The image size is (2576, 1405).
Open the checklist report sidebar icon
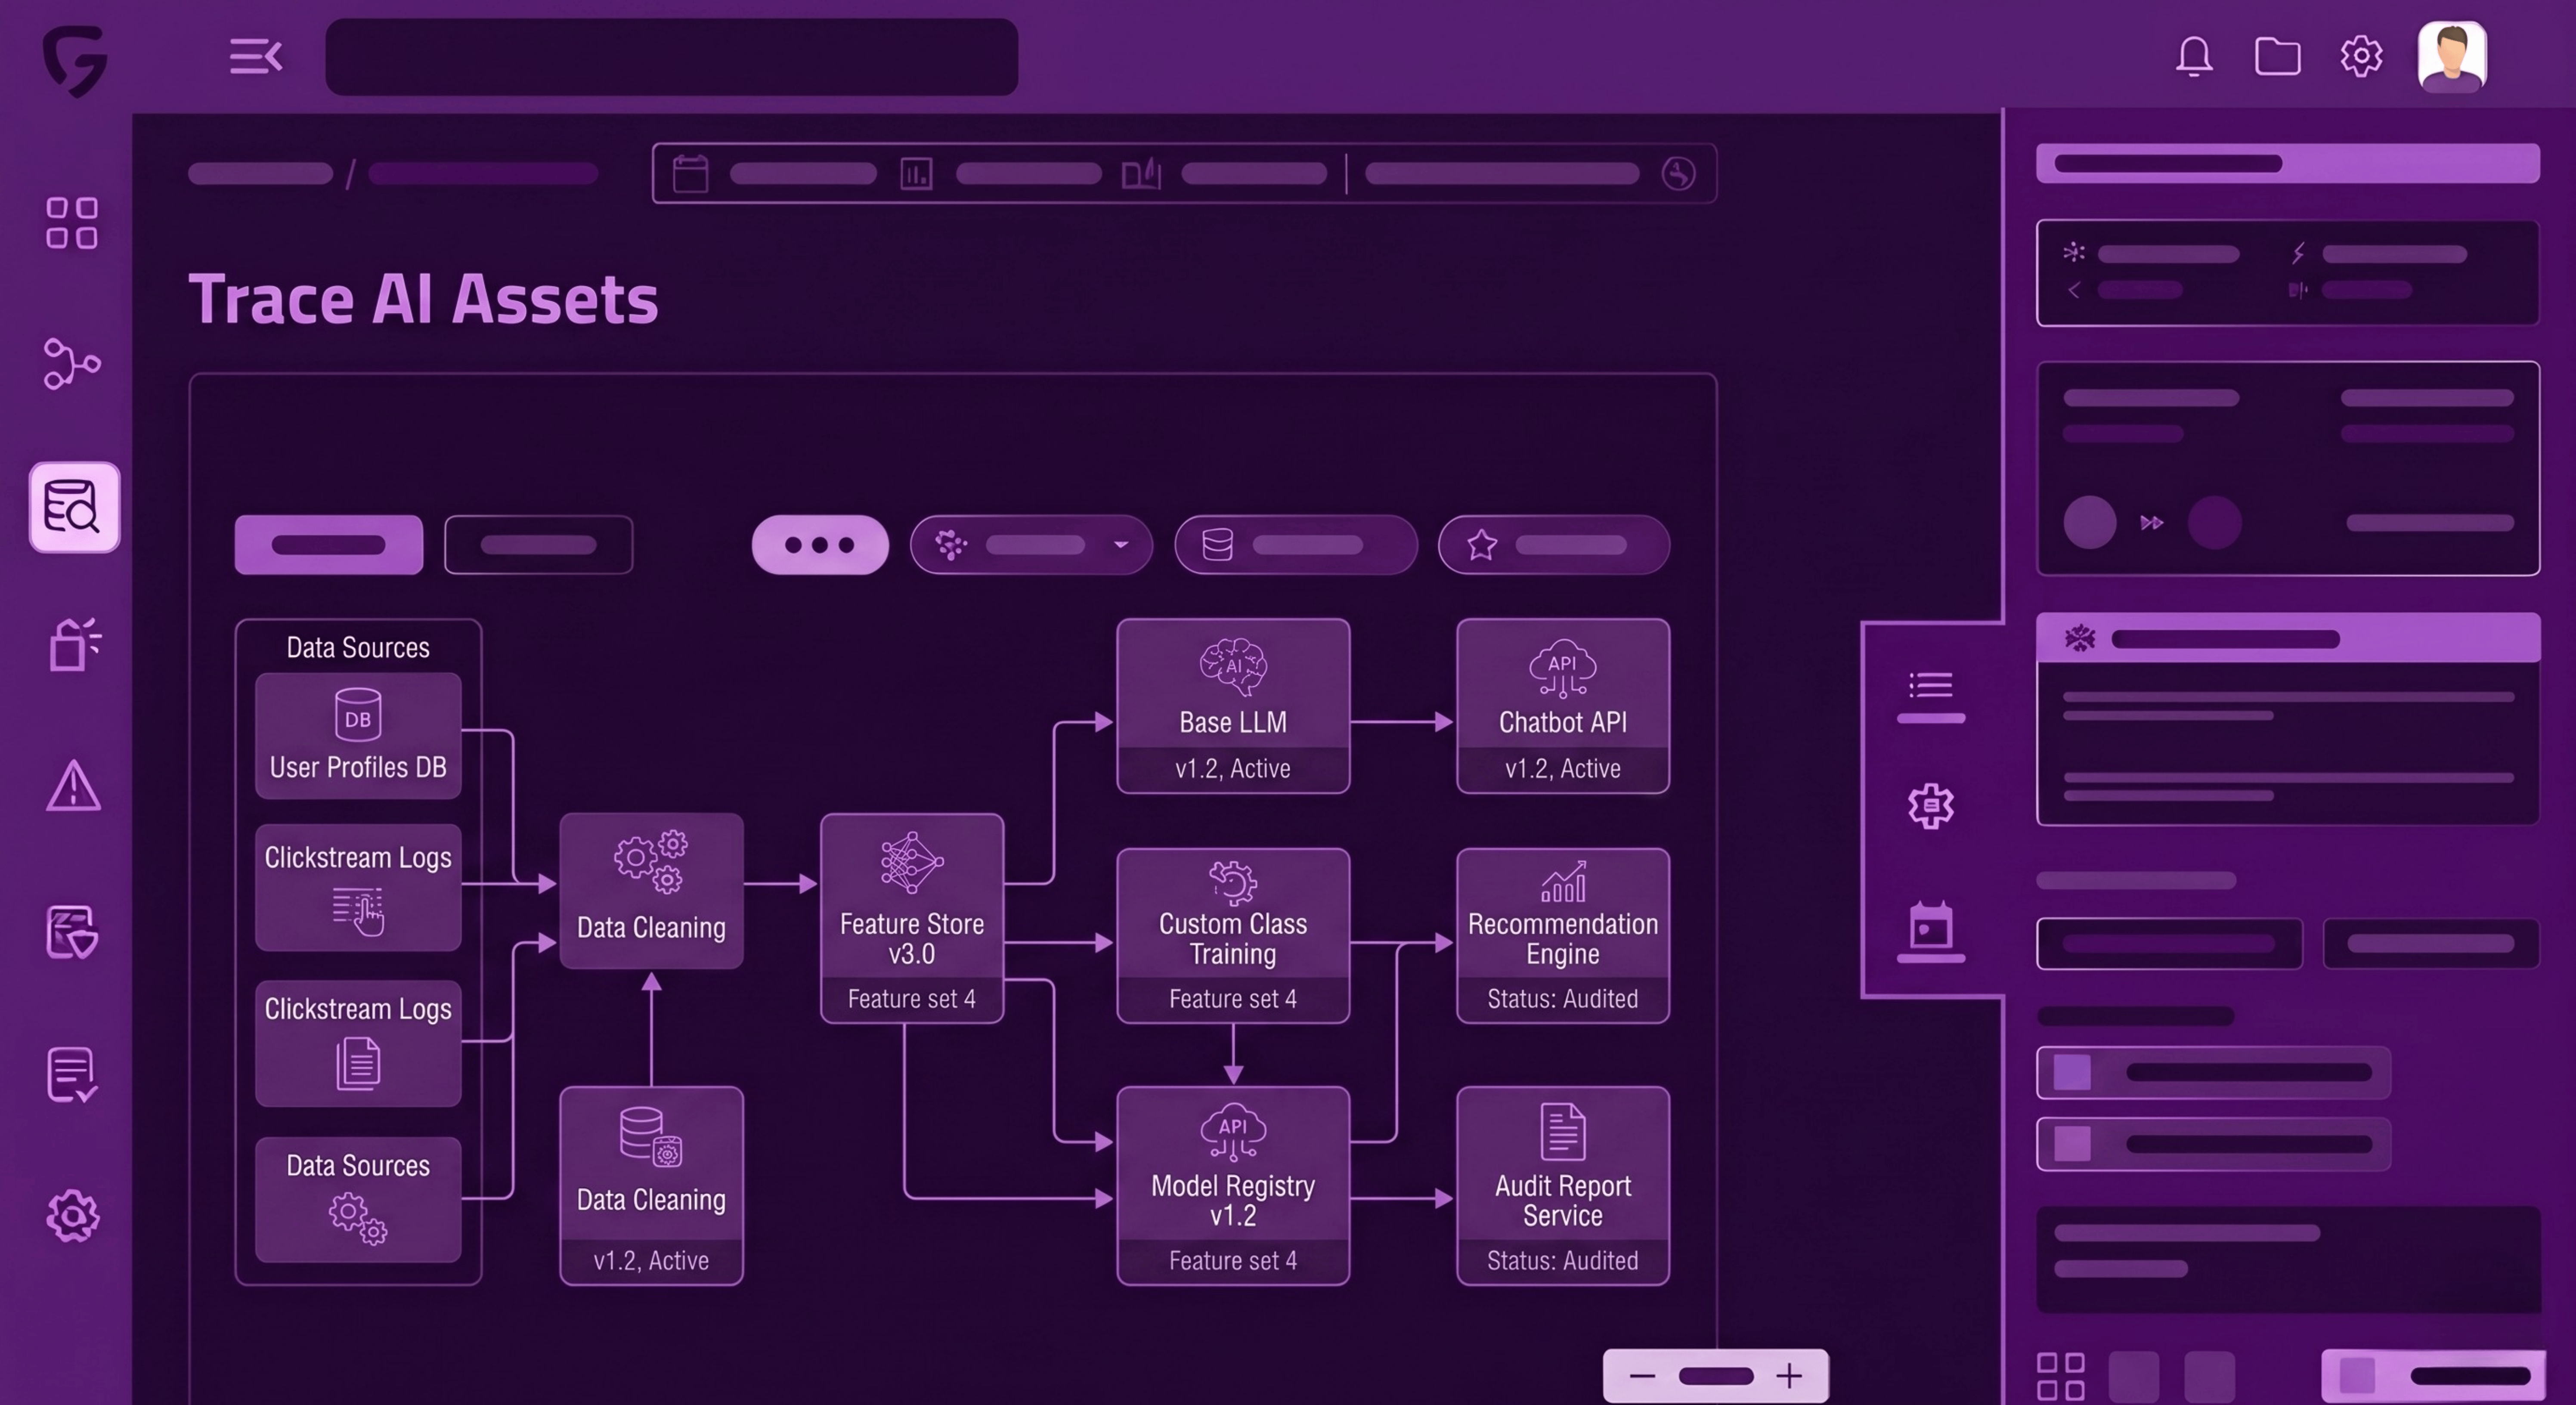(72, 1074)
